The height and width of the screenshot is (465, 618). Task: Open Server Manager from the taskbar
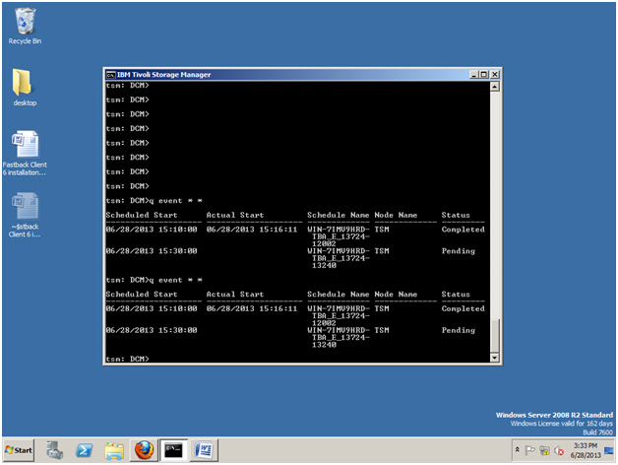coord(54,450)
